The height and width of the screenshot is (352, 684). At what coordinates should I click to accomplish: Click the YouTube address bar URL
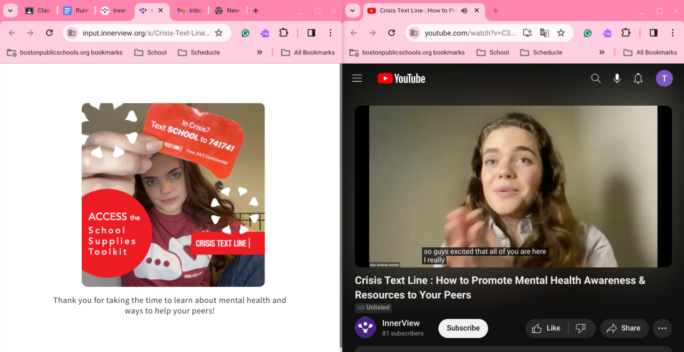[x=469, y=33]
